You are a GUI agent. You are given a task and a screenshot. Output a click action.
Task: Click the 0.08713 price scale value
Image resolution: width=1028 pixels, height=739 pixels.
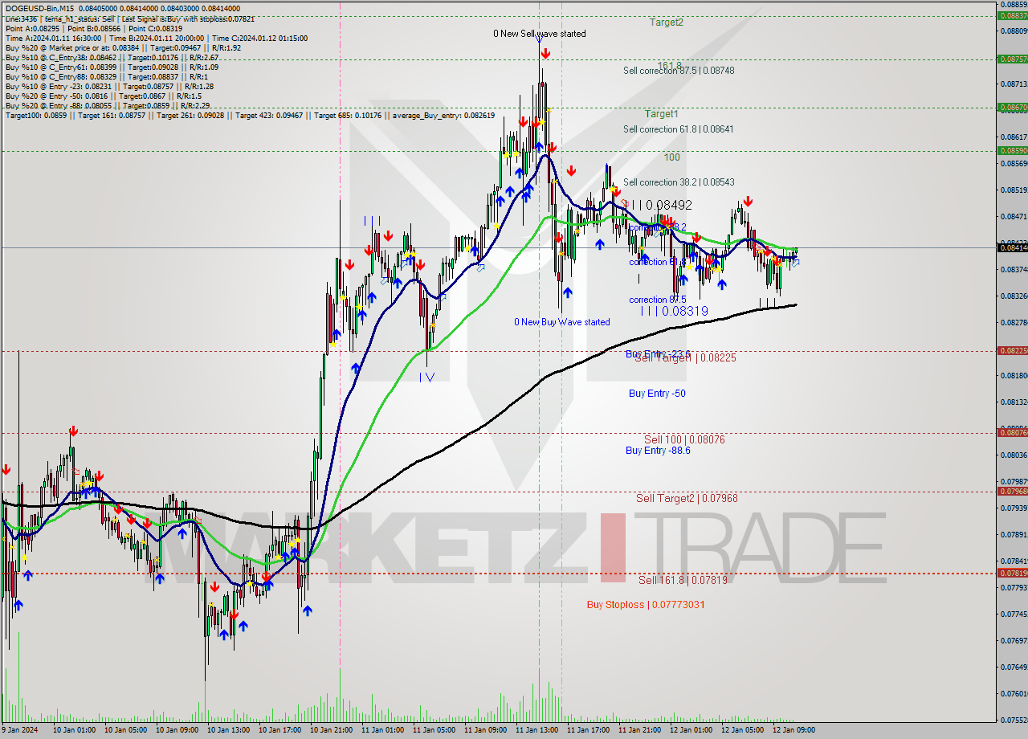1014,84
